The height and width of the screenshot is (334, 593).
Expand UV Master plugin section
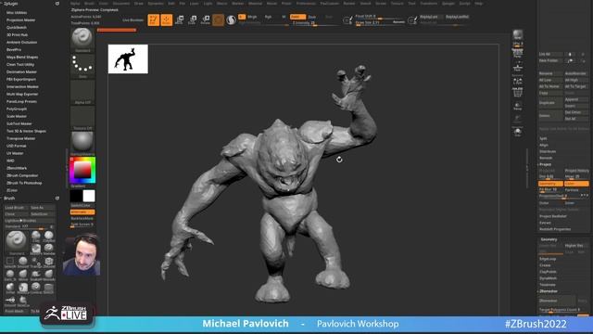(x=15, y=153)
